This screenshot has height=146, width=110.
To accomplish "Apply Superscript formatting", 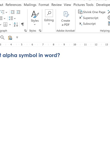I will (x=89, y=18).
